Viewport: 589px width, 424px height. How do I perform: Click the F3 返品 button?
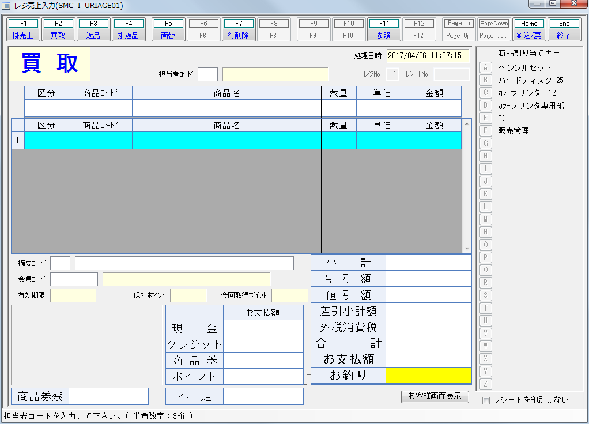[93, 29]
